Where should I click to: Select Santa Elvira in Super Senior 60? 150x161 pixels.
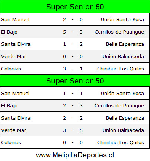click(16, 44)
